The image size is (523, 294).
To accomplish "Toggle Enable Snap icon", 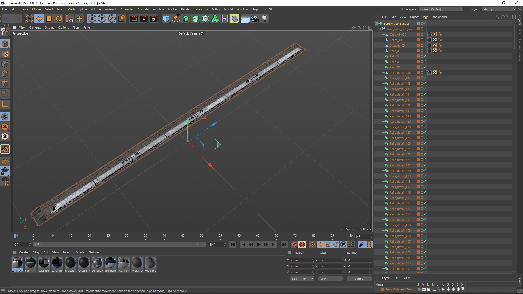I will (5, 149).
